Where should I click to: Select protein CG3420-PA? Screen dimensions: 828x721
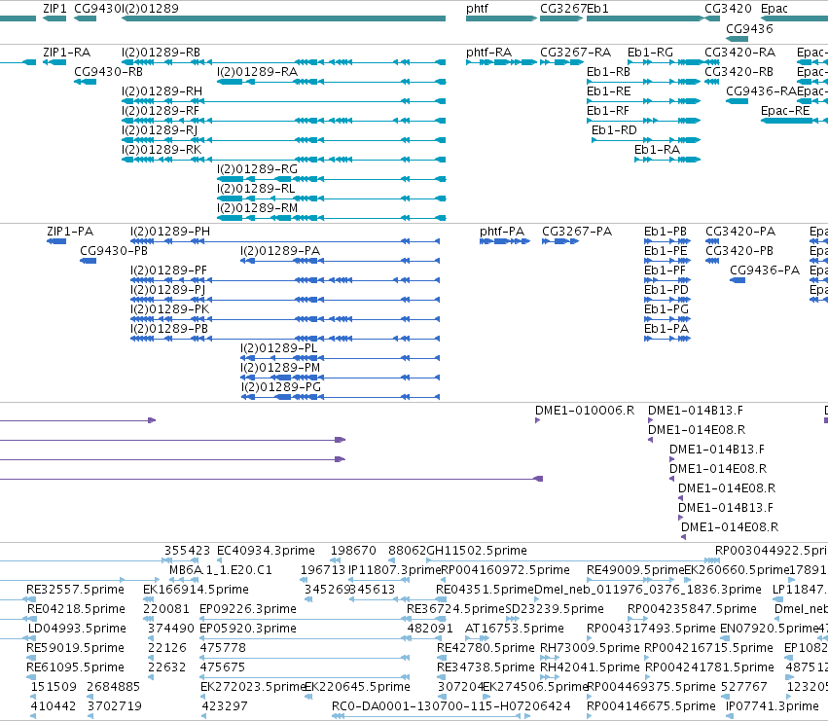click(x=740, y=232)
